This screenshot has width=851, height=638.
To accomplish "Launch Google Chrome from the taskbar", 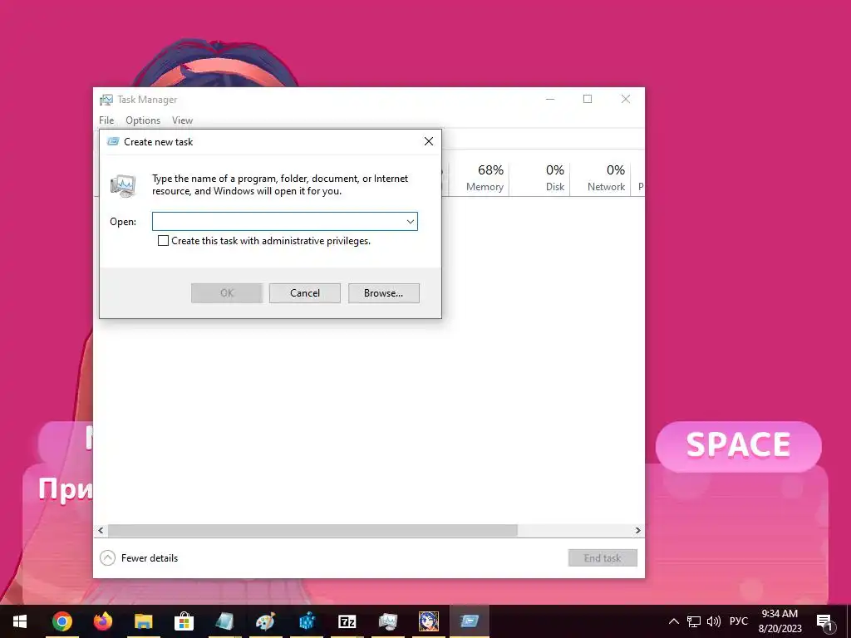I will (61, 621).
